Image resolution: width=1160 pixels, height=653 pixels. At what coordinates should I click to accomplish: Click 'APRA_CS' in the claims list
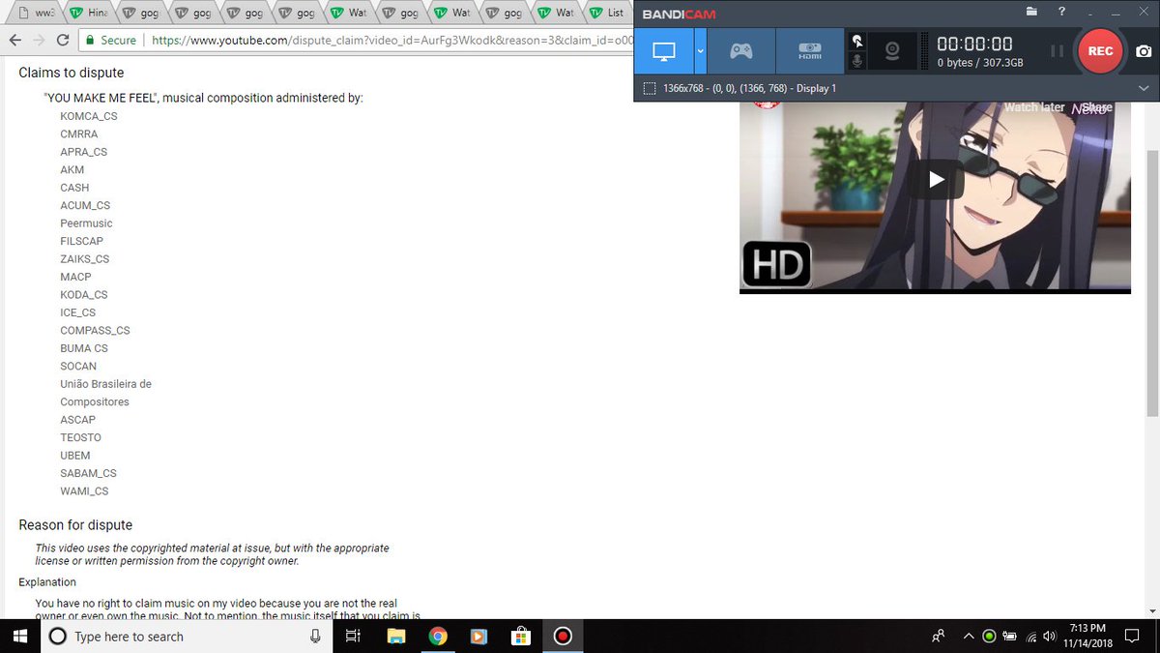[x=84, y=152]
